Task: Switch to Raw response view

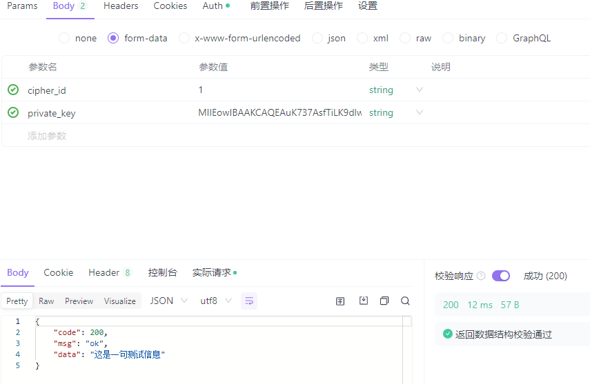Action: point(46,301)
